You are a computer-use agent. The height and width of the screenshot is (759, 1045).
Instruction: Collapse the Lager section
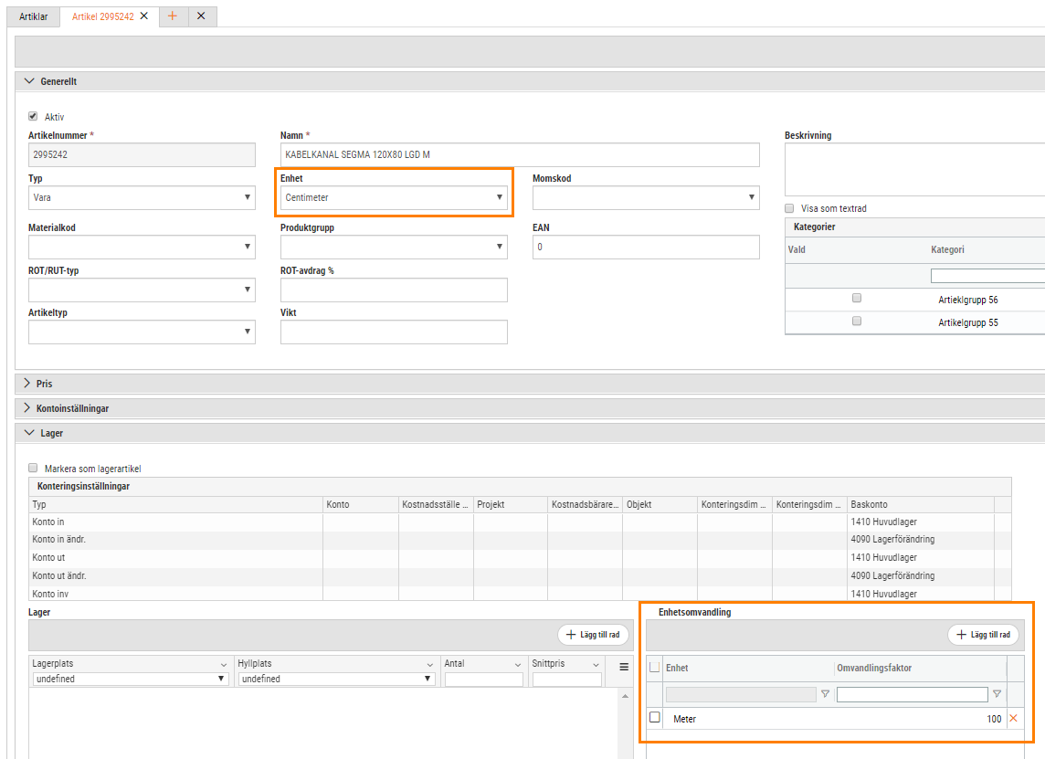[x=29, y=433]
